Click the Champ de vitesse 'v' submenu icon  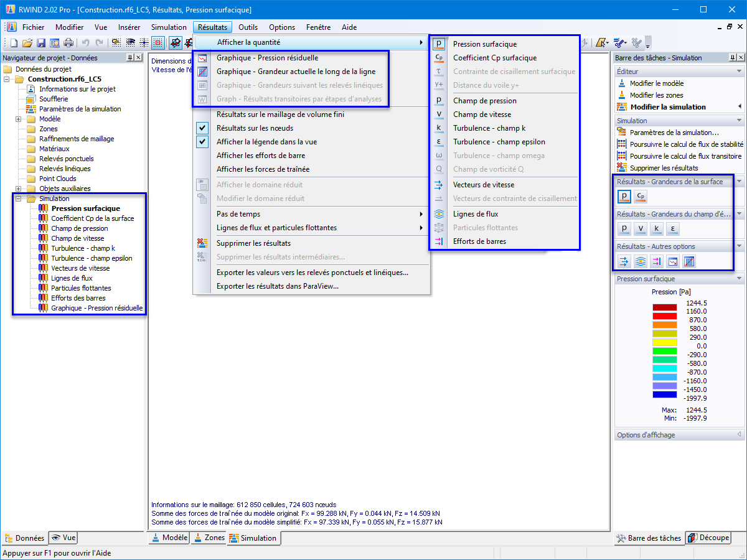click(x=439, y=114)
